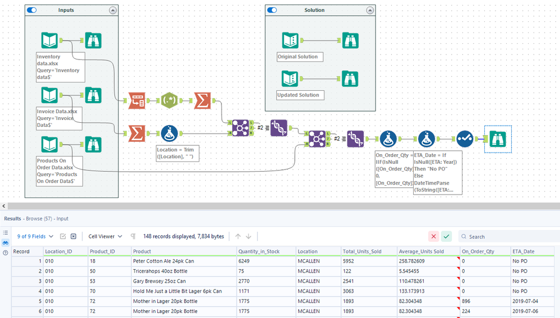This screenshot has width=560, height=318.
Task: Click the Location column header
Action: tap(318, 251)
